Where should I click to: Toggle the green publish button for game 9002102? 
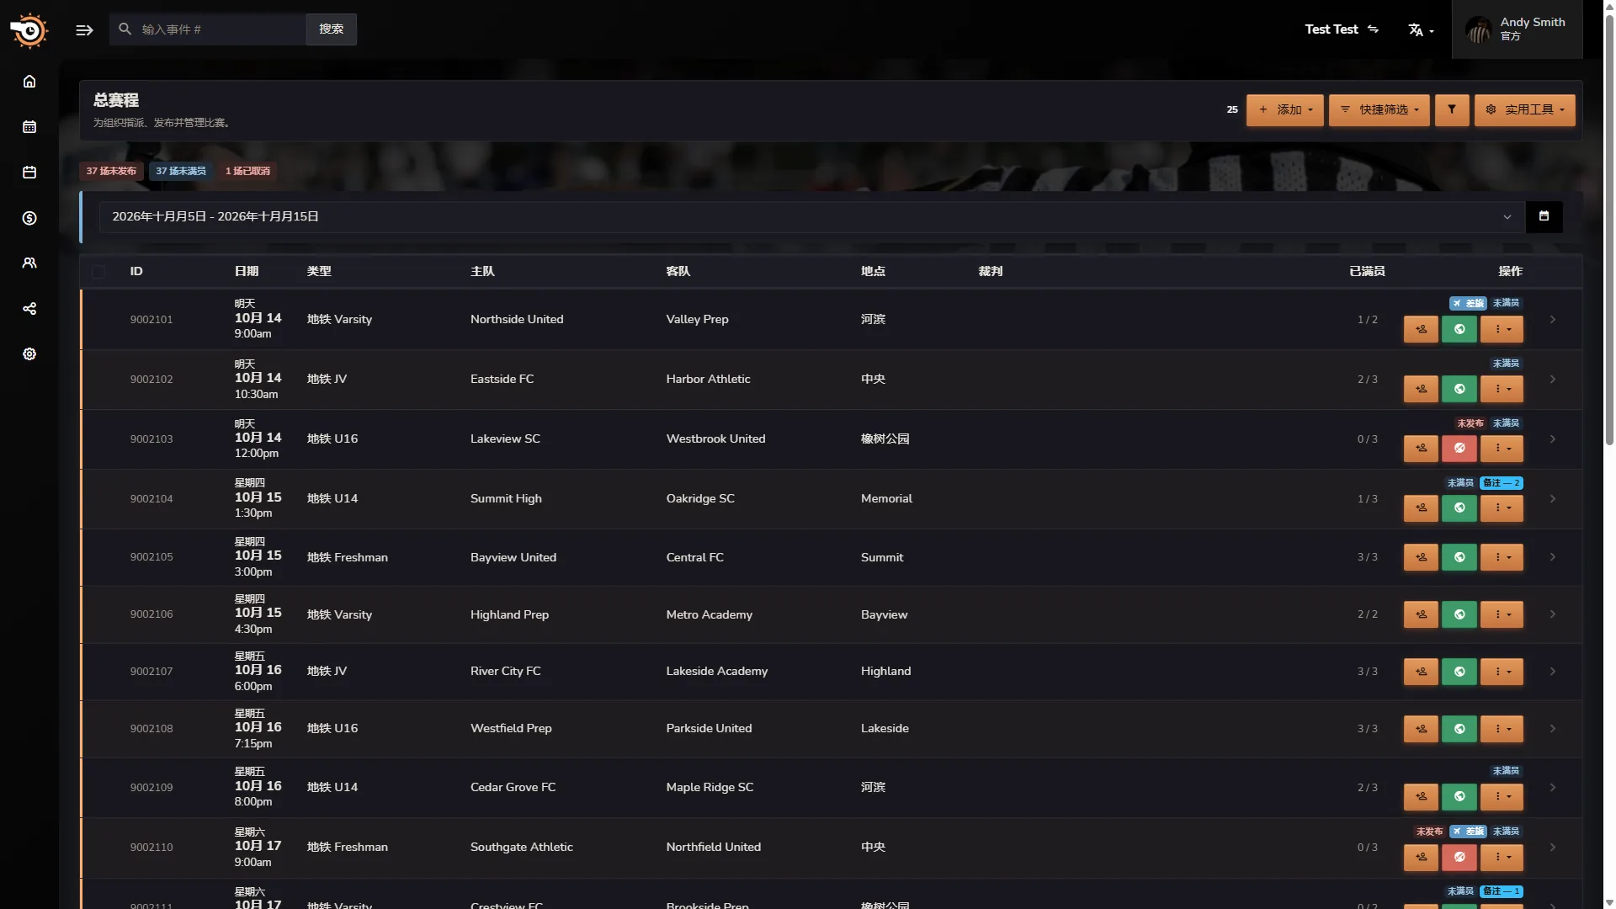1459,389
